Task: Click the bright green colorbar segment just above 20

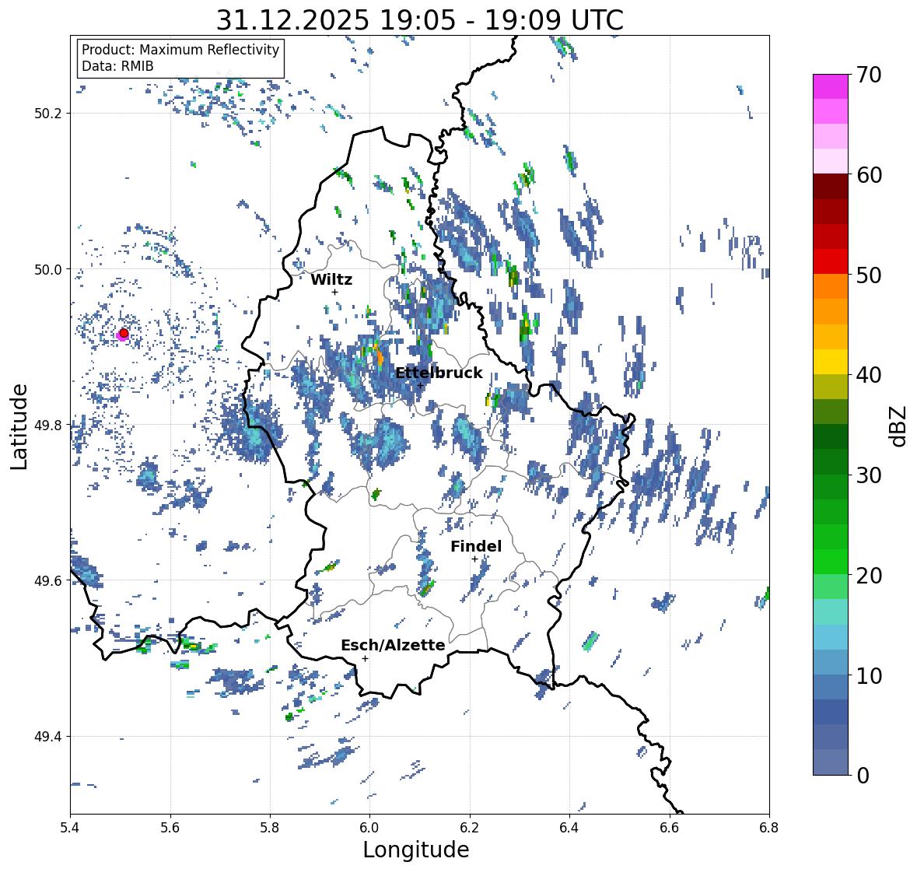Action: click(831, 562)
